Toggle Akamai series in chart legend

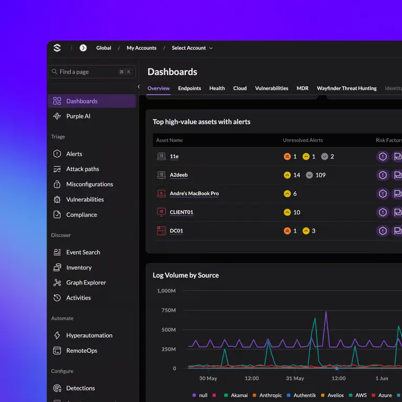click(236, 395)
